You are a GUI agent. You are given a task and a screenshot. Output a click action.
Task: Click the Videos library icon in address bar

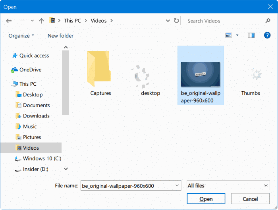[52, 20]
